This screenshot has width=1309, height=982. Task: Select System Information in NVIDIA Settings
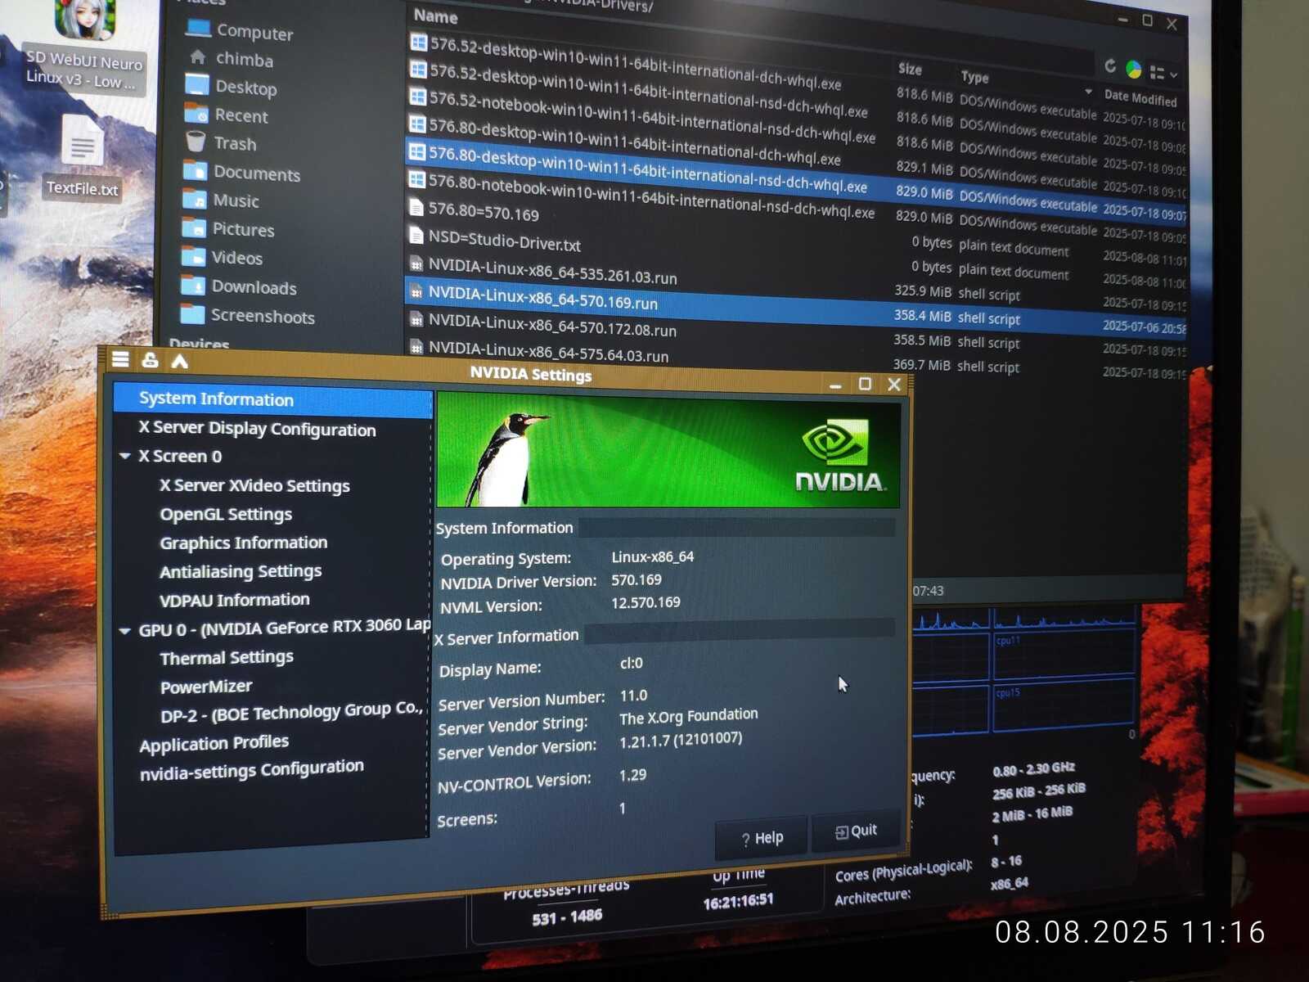[x=273, y=400]
